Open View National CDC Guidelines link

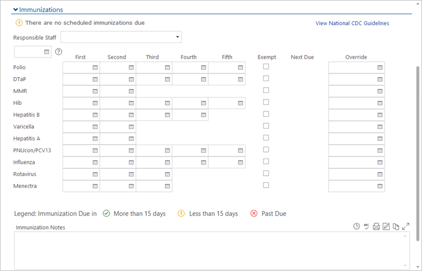pos(352,23)
